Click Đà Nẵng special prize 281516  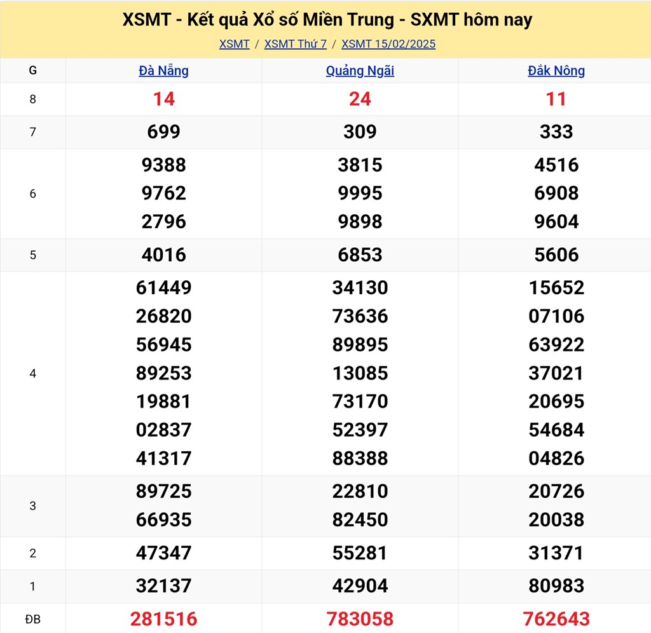163,618
